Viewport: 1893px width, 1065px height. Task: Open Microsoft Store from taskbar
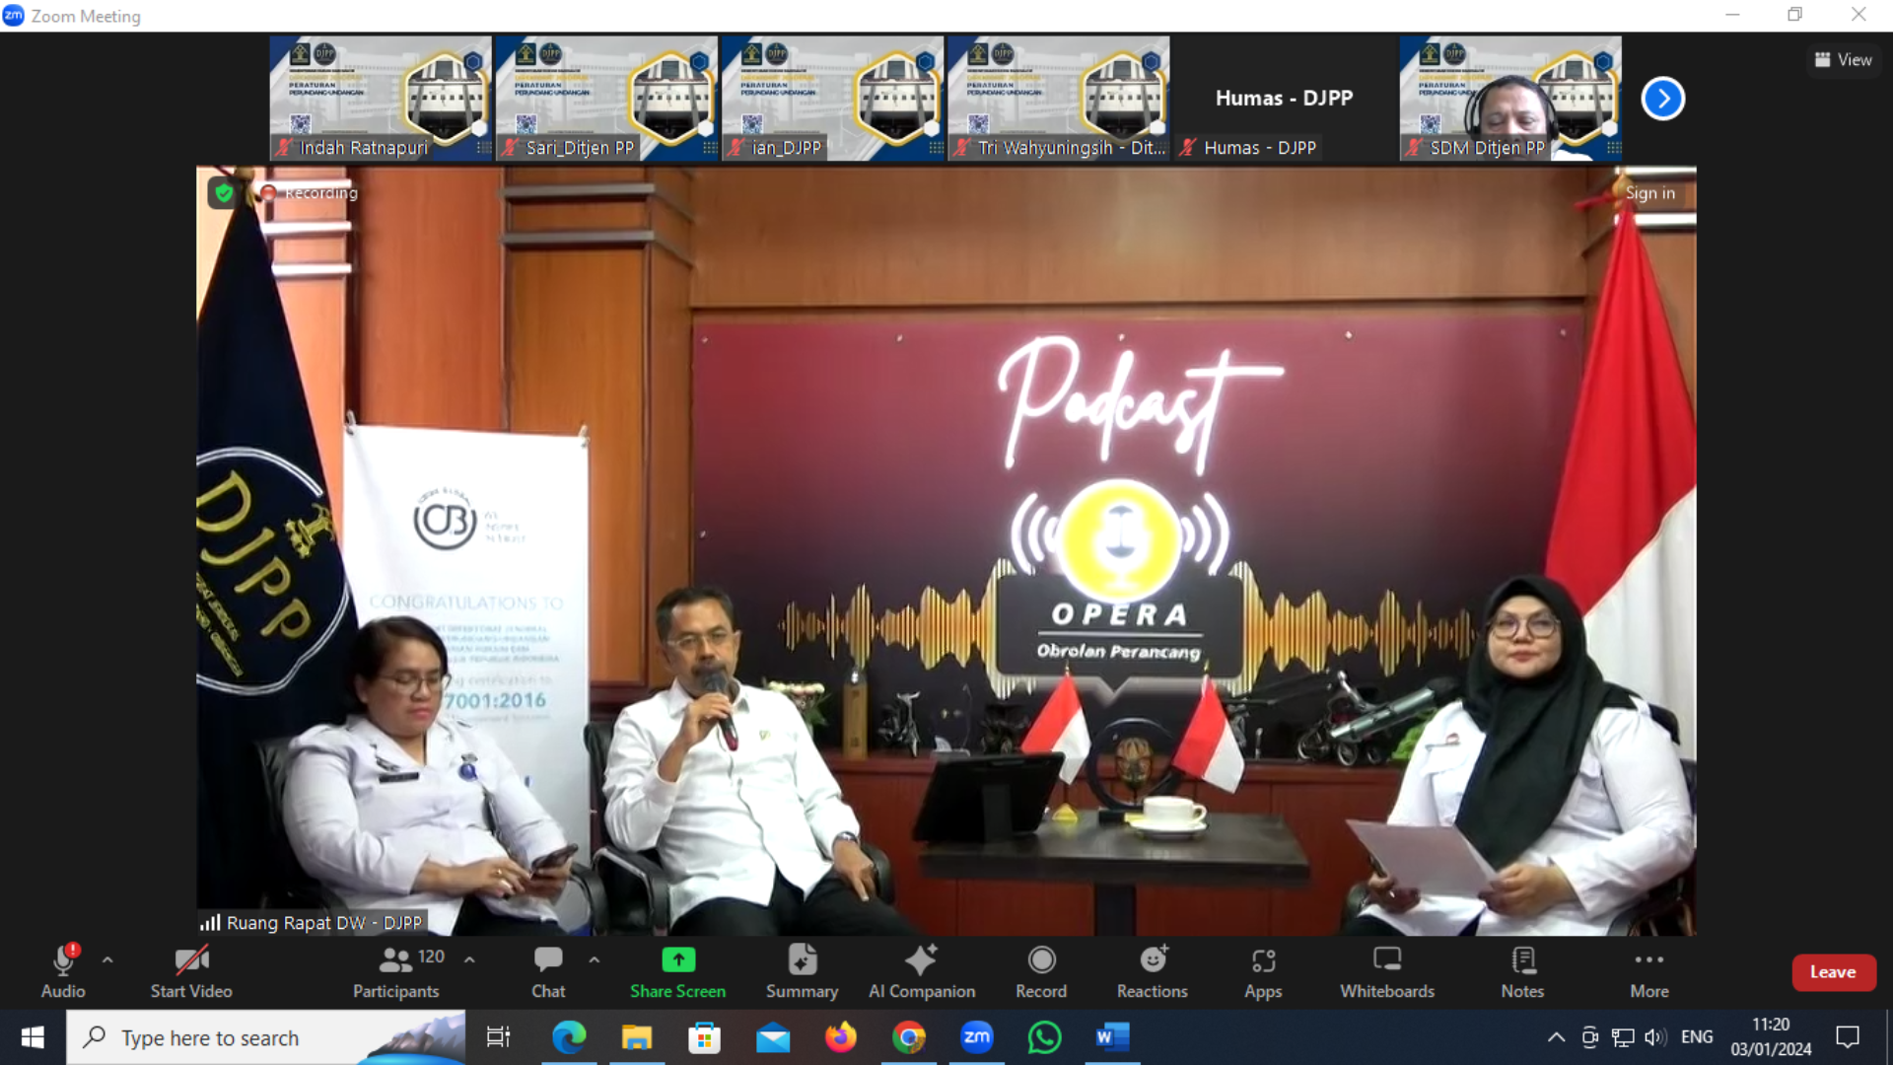tap(705, 1037)
